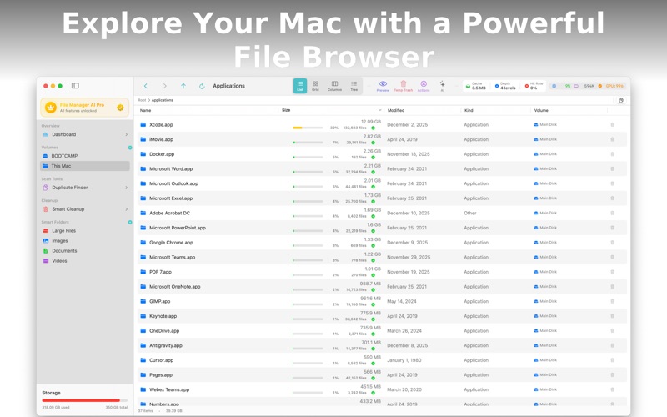The height and width of the screenshot is (417, 667).
Task: Click the Pro verified badge icon
Action: click(120, 108)
